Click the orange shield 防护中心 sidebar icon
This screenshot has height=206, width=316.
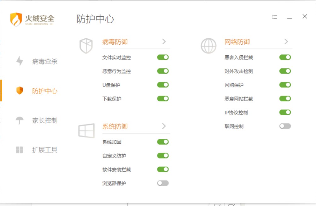point(19,91)
